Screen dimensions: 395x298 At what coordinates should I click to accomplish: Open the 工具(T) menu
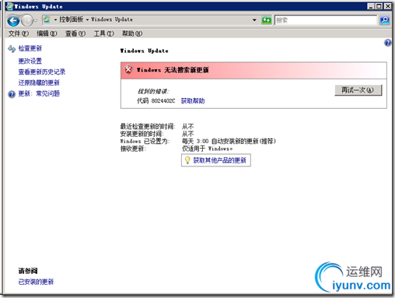pos(103,33)
